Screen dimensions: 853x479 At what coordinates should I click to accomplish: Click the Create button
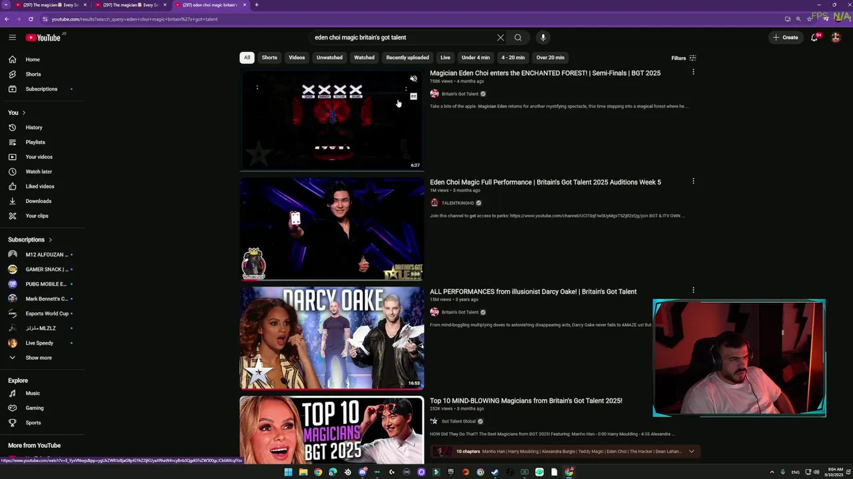(x=786, y=37)
